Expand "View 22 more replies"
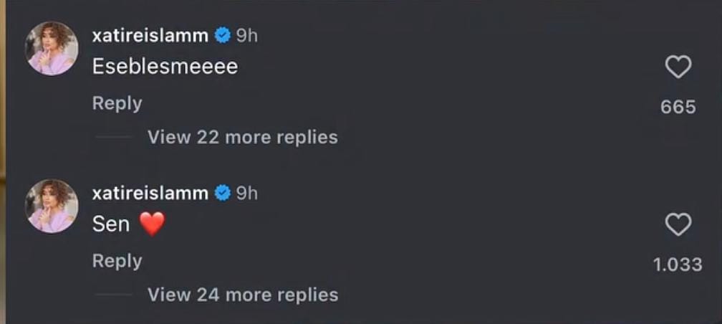Viewport: 722px width, 324px height. [242, 137]
